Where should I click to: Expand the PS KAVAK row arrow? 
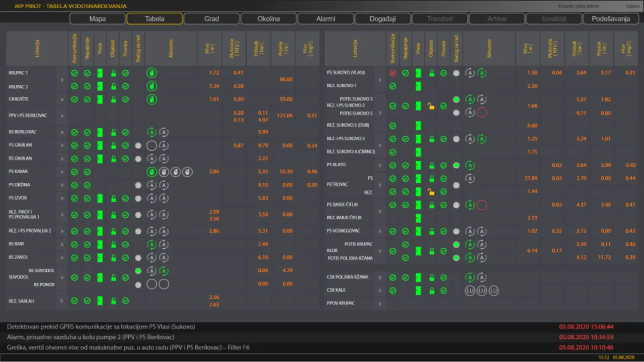62,172
